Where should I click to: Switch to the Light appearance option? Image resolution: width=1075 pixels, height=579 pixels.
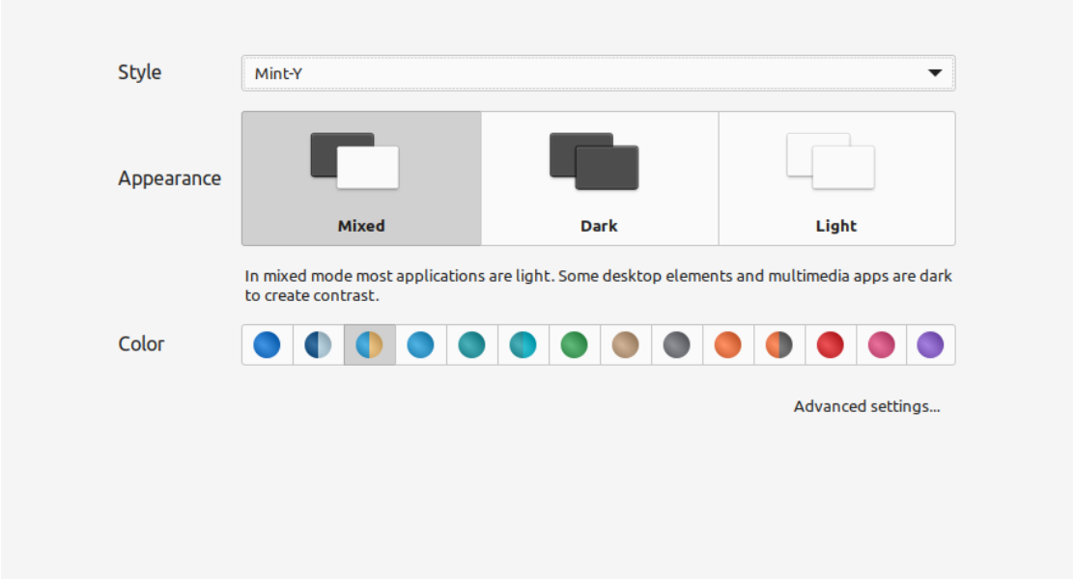pyautogui.click(x=836, y=179)
